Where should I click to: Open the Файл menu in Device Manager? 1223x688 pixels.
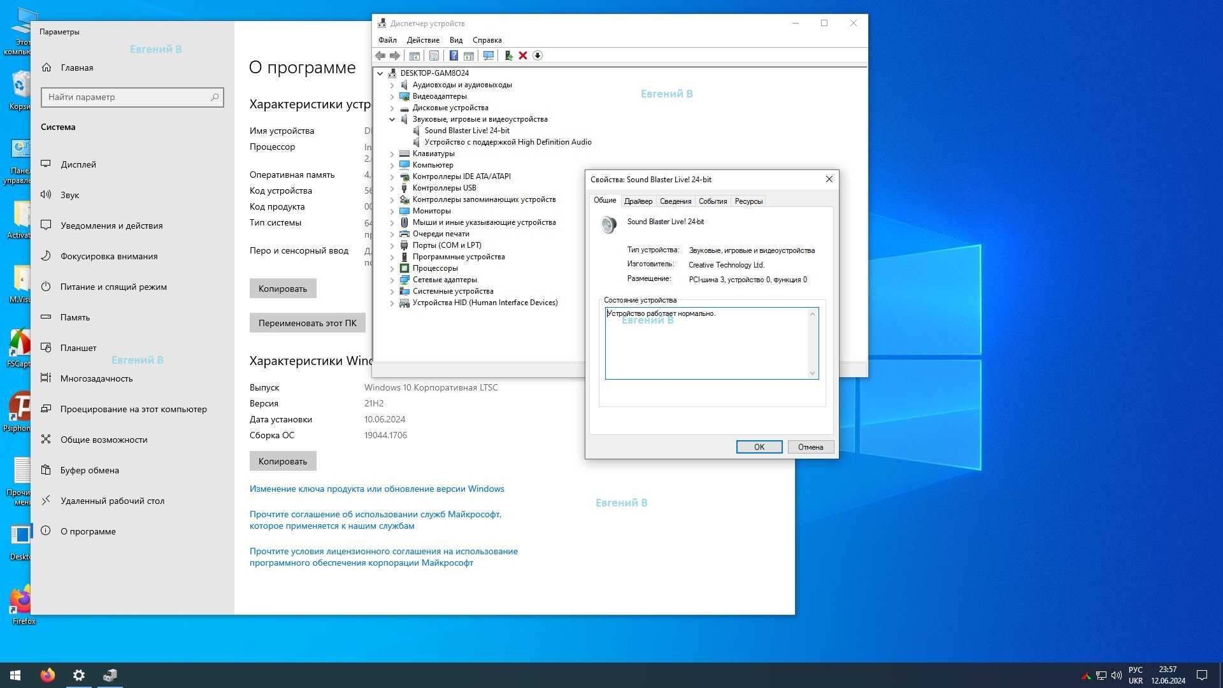(387, 40)
